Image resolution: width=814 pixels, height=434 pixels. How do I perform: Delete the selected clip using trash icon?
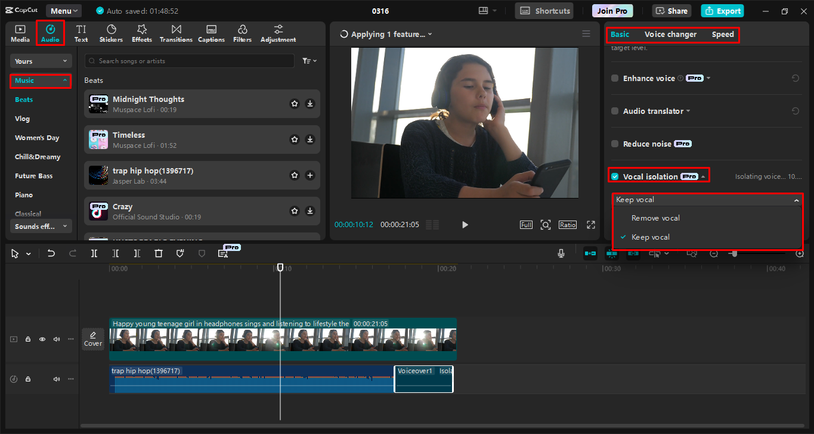click(x=158, y=253)
